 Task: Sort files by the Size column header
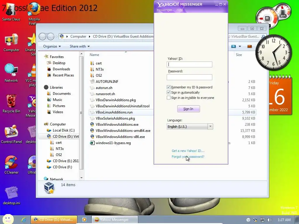point(239,55)
